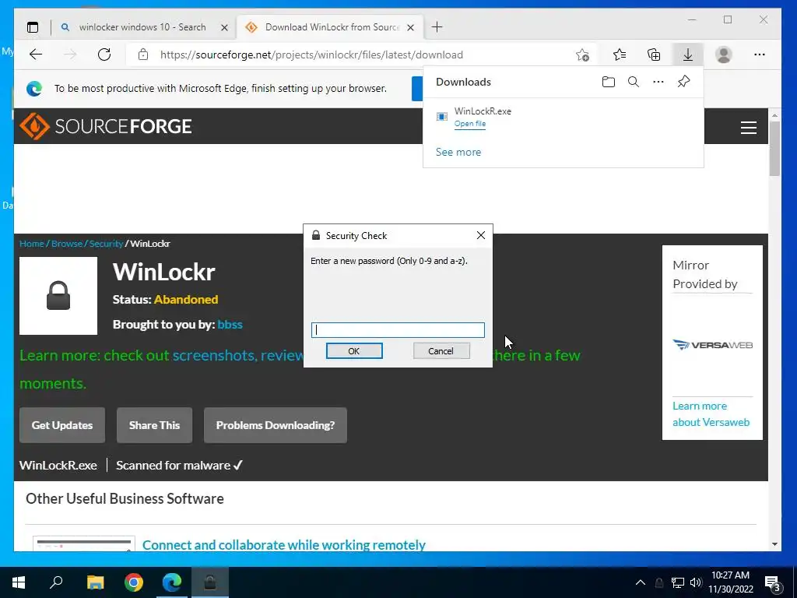797x598 pixels.
Task: Open the SourceForge hamburger menu
Action: [748, 127]
